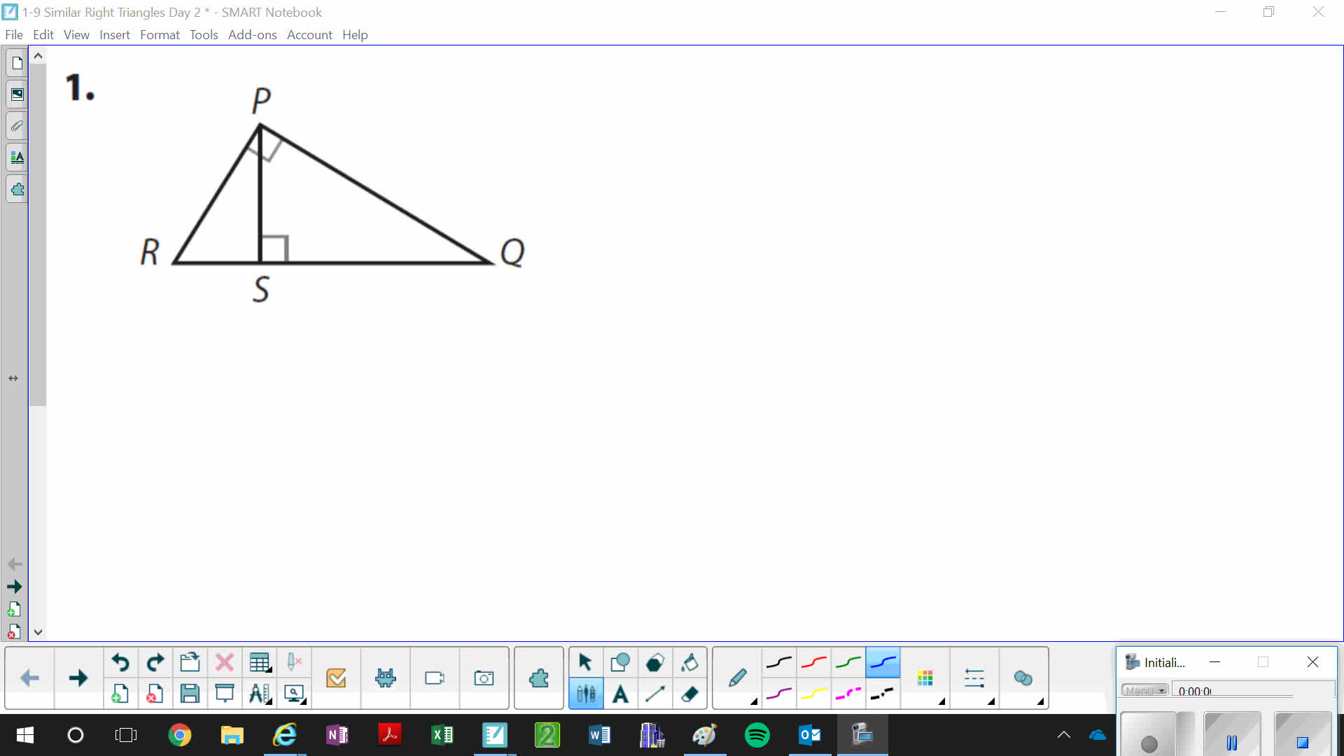Click the Redo arrow
1344x756 pixels.
[x=155, y=661]
